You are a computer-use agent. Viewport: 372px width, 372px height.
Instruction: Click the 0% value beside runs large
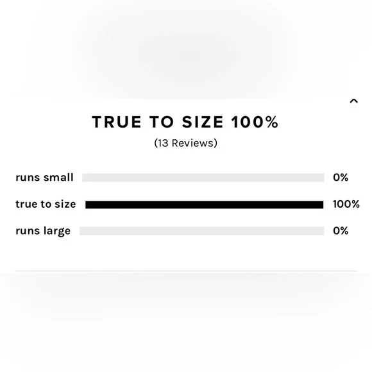(x=341, y=231)
